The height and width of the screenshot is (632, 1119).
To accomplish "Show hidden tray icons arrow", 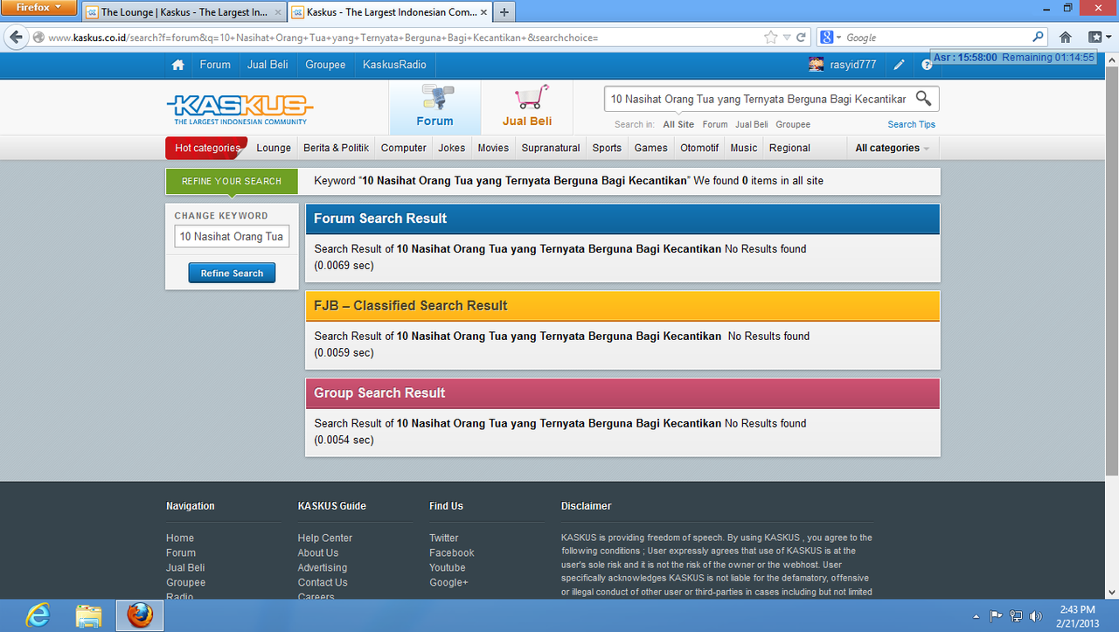I will 977,616.
